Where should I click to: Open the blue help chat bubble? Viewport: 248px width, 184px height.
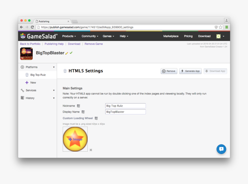(221, 149)
